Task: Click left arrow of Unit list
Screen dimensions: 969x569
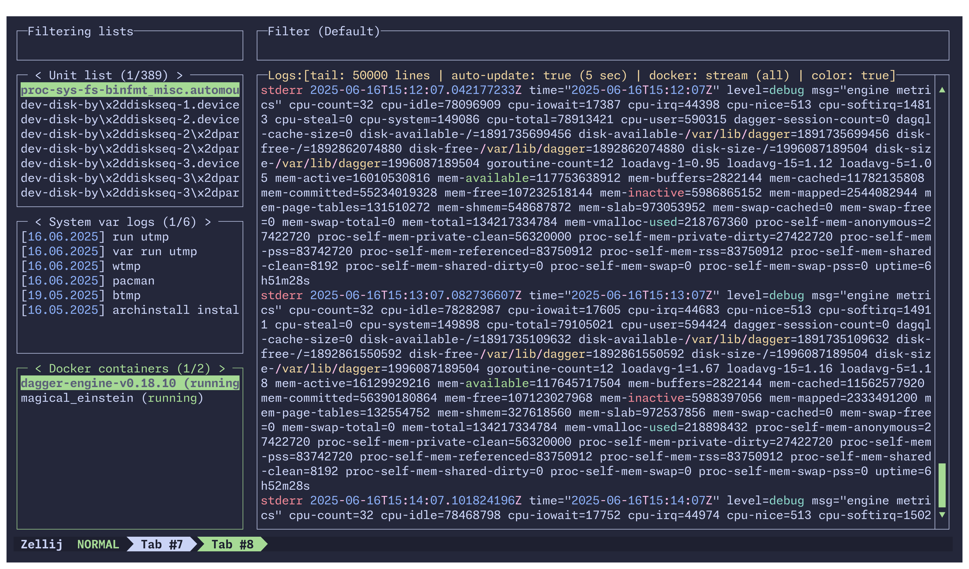Action: click(x=38, y=75)
